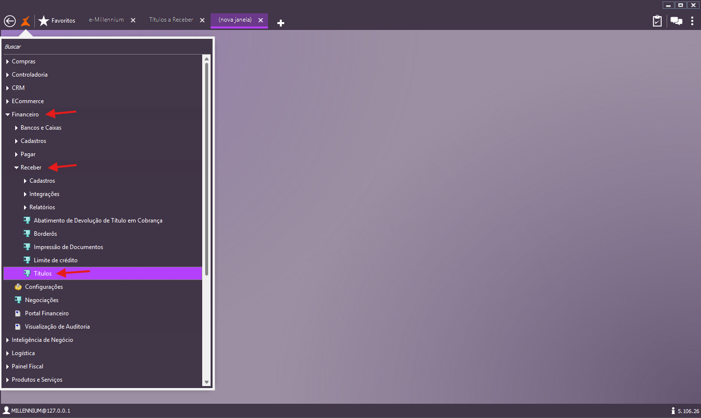This screenshot has height=418, width=701.
Task: Expand the Pagar tree node
Action: pos(16,154)
